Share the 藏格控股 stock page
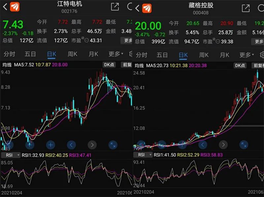 [246, 8]
